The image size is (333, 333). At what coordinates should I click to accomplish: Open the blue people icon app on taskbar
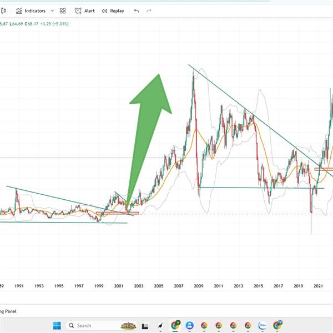pos(189,325)
